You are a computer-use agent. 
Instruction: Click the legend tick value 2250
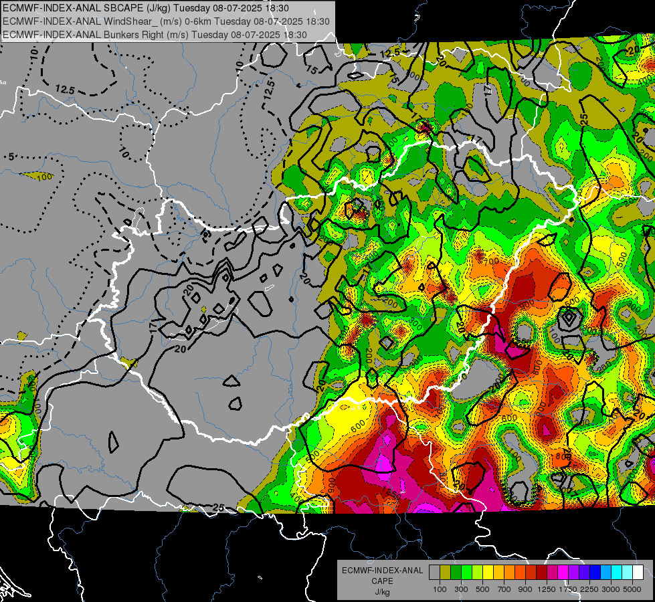pos(589,589)
